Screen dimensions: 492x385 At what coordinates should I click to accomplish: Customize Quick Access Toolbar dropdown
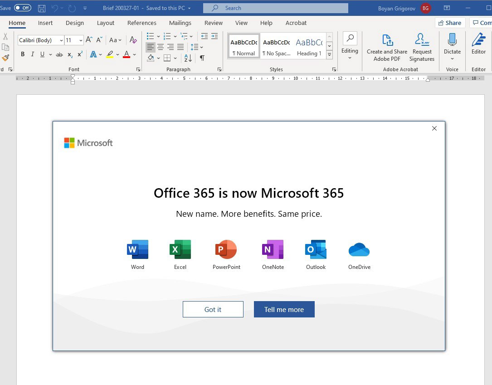pos(85,9)
